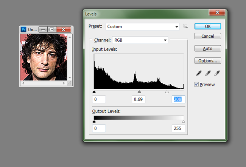Click the document window scroll right arrow

click(x=64, y=83)
